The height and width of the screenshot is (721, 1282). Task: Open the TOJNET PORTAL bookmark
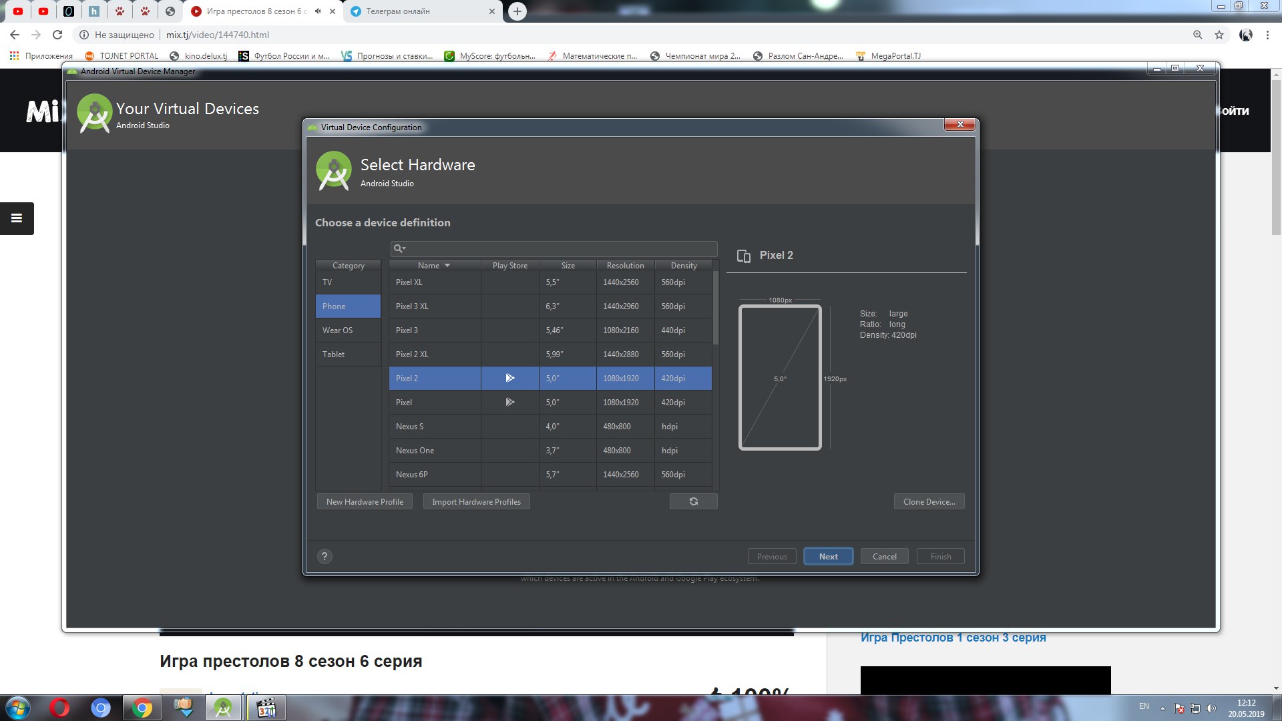[122, 56]
